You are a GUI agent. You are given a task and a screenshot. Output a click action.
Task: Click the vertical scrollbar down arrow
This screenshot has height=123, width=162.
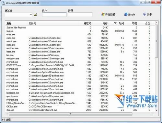pyautogui.click(x=156, y=110)
